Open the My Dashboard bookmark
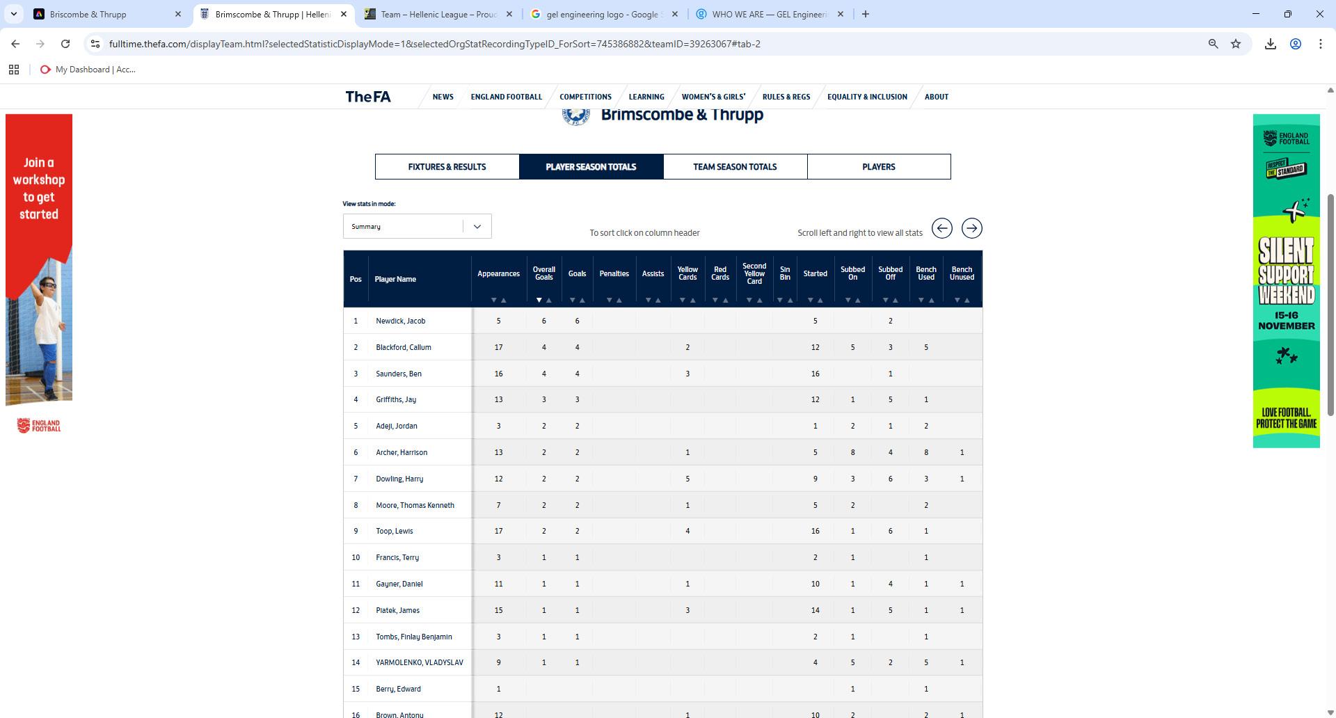 (88, 70)
